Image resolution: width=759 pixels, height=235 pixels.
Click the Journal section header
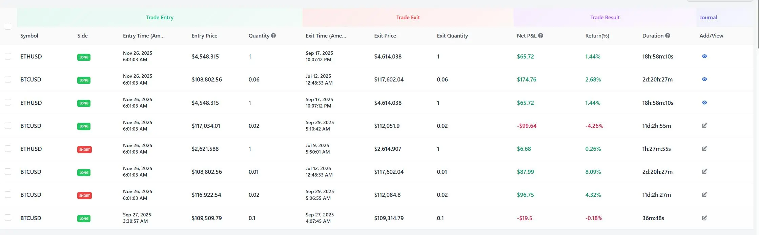click(x=708, y=17)
